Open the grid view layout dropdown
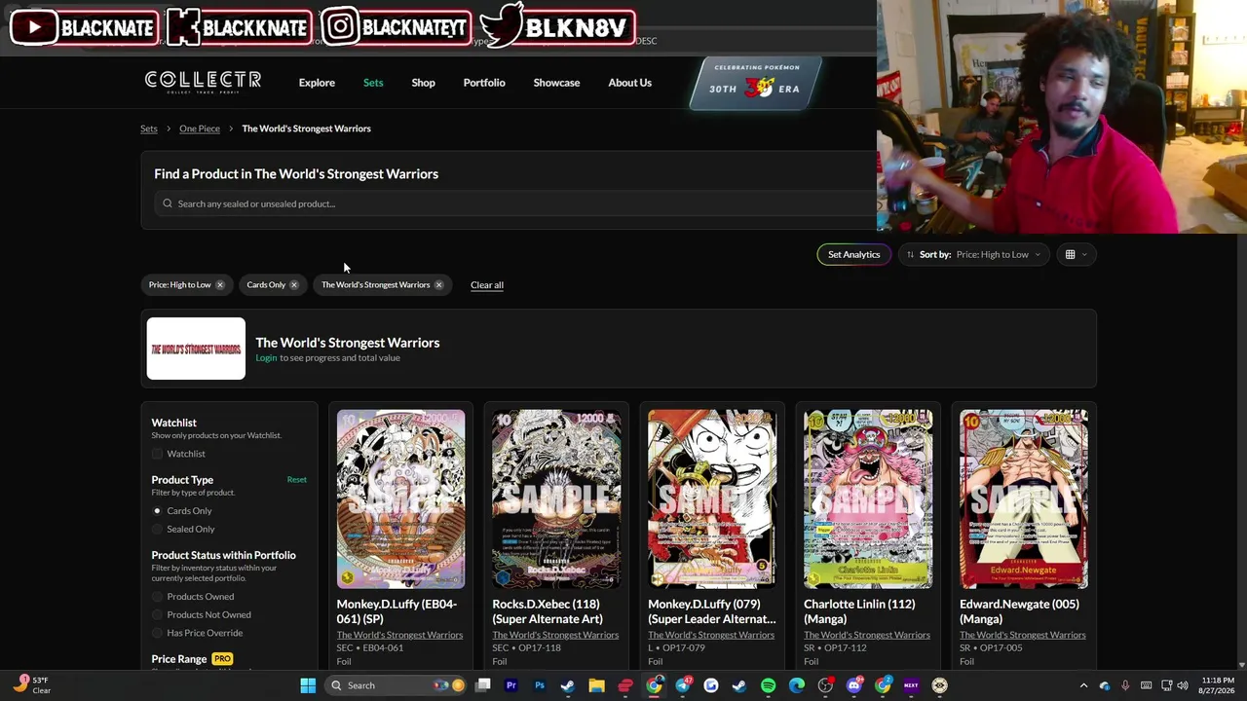Image resolution: width=1247 pixels, height=701 pixels. [1076, 254]
